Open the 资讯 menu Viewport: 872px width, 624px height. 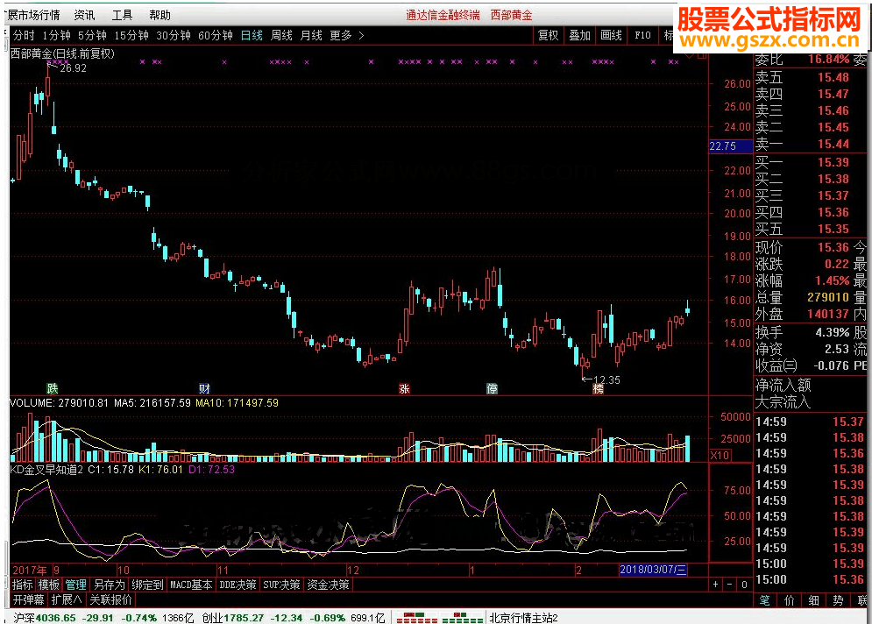[84, 15]
